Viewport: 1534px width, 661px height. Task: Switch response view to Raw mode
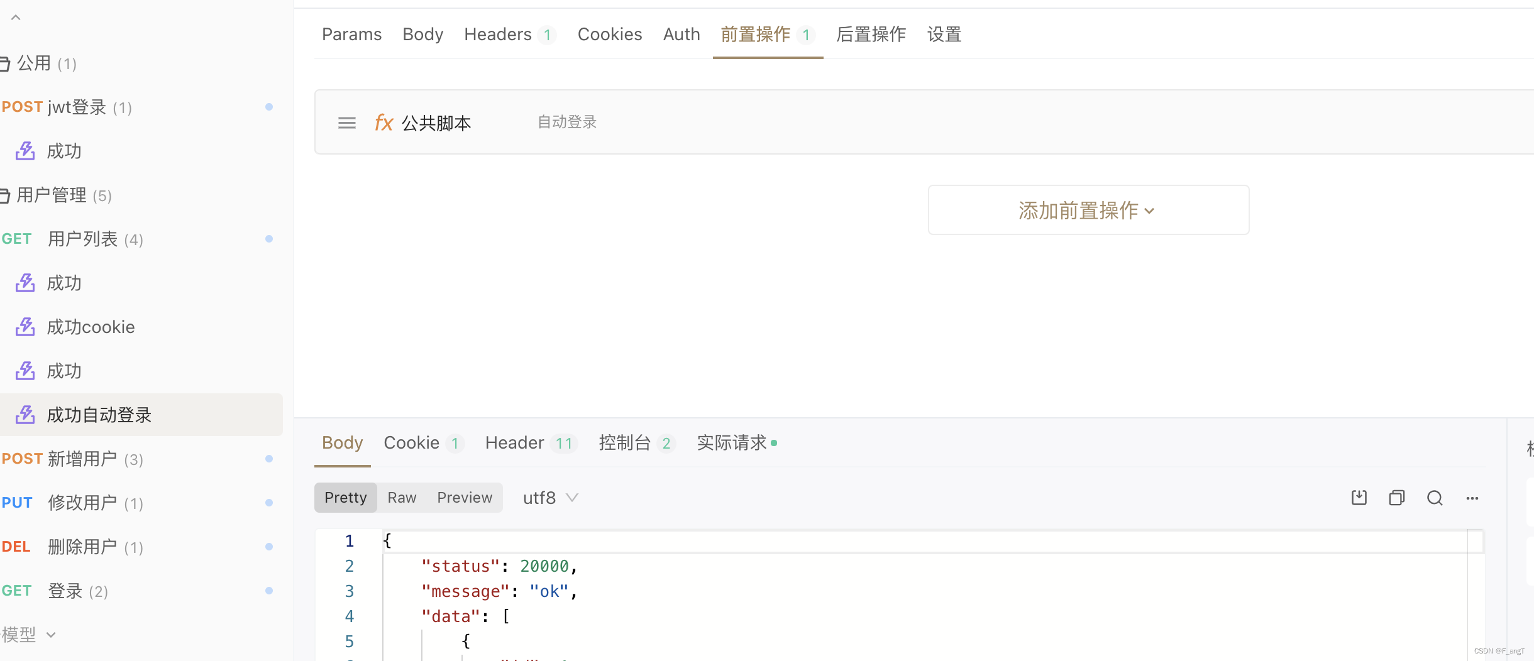pyautogui.click(x=402, y=497)
